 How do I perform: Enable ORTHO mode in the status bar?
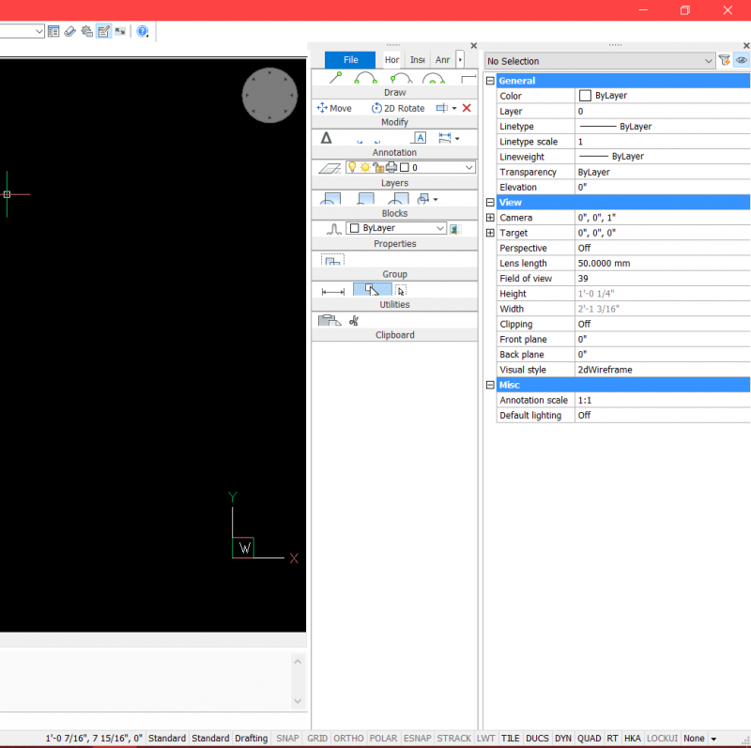[x=348, y=739]
